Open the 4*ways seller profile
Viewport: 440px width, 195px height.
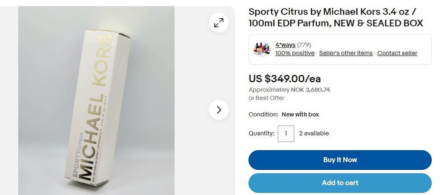(285, 45)
